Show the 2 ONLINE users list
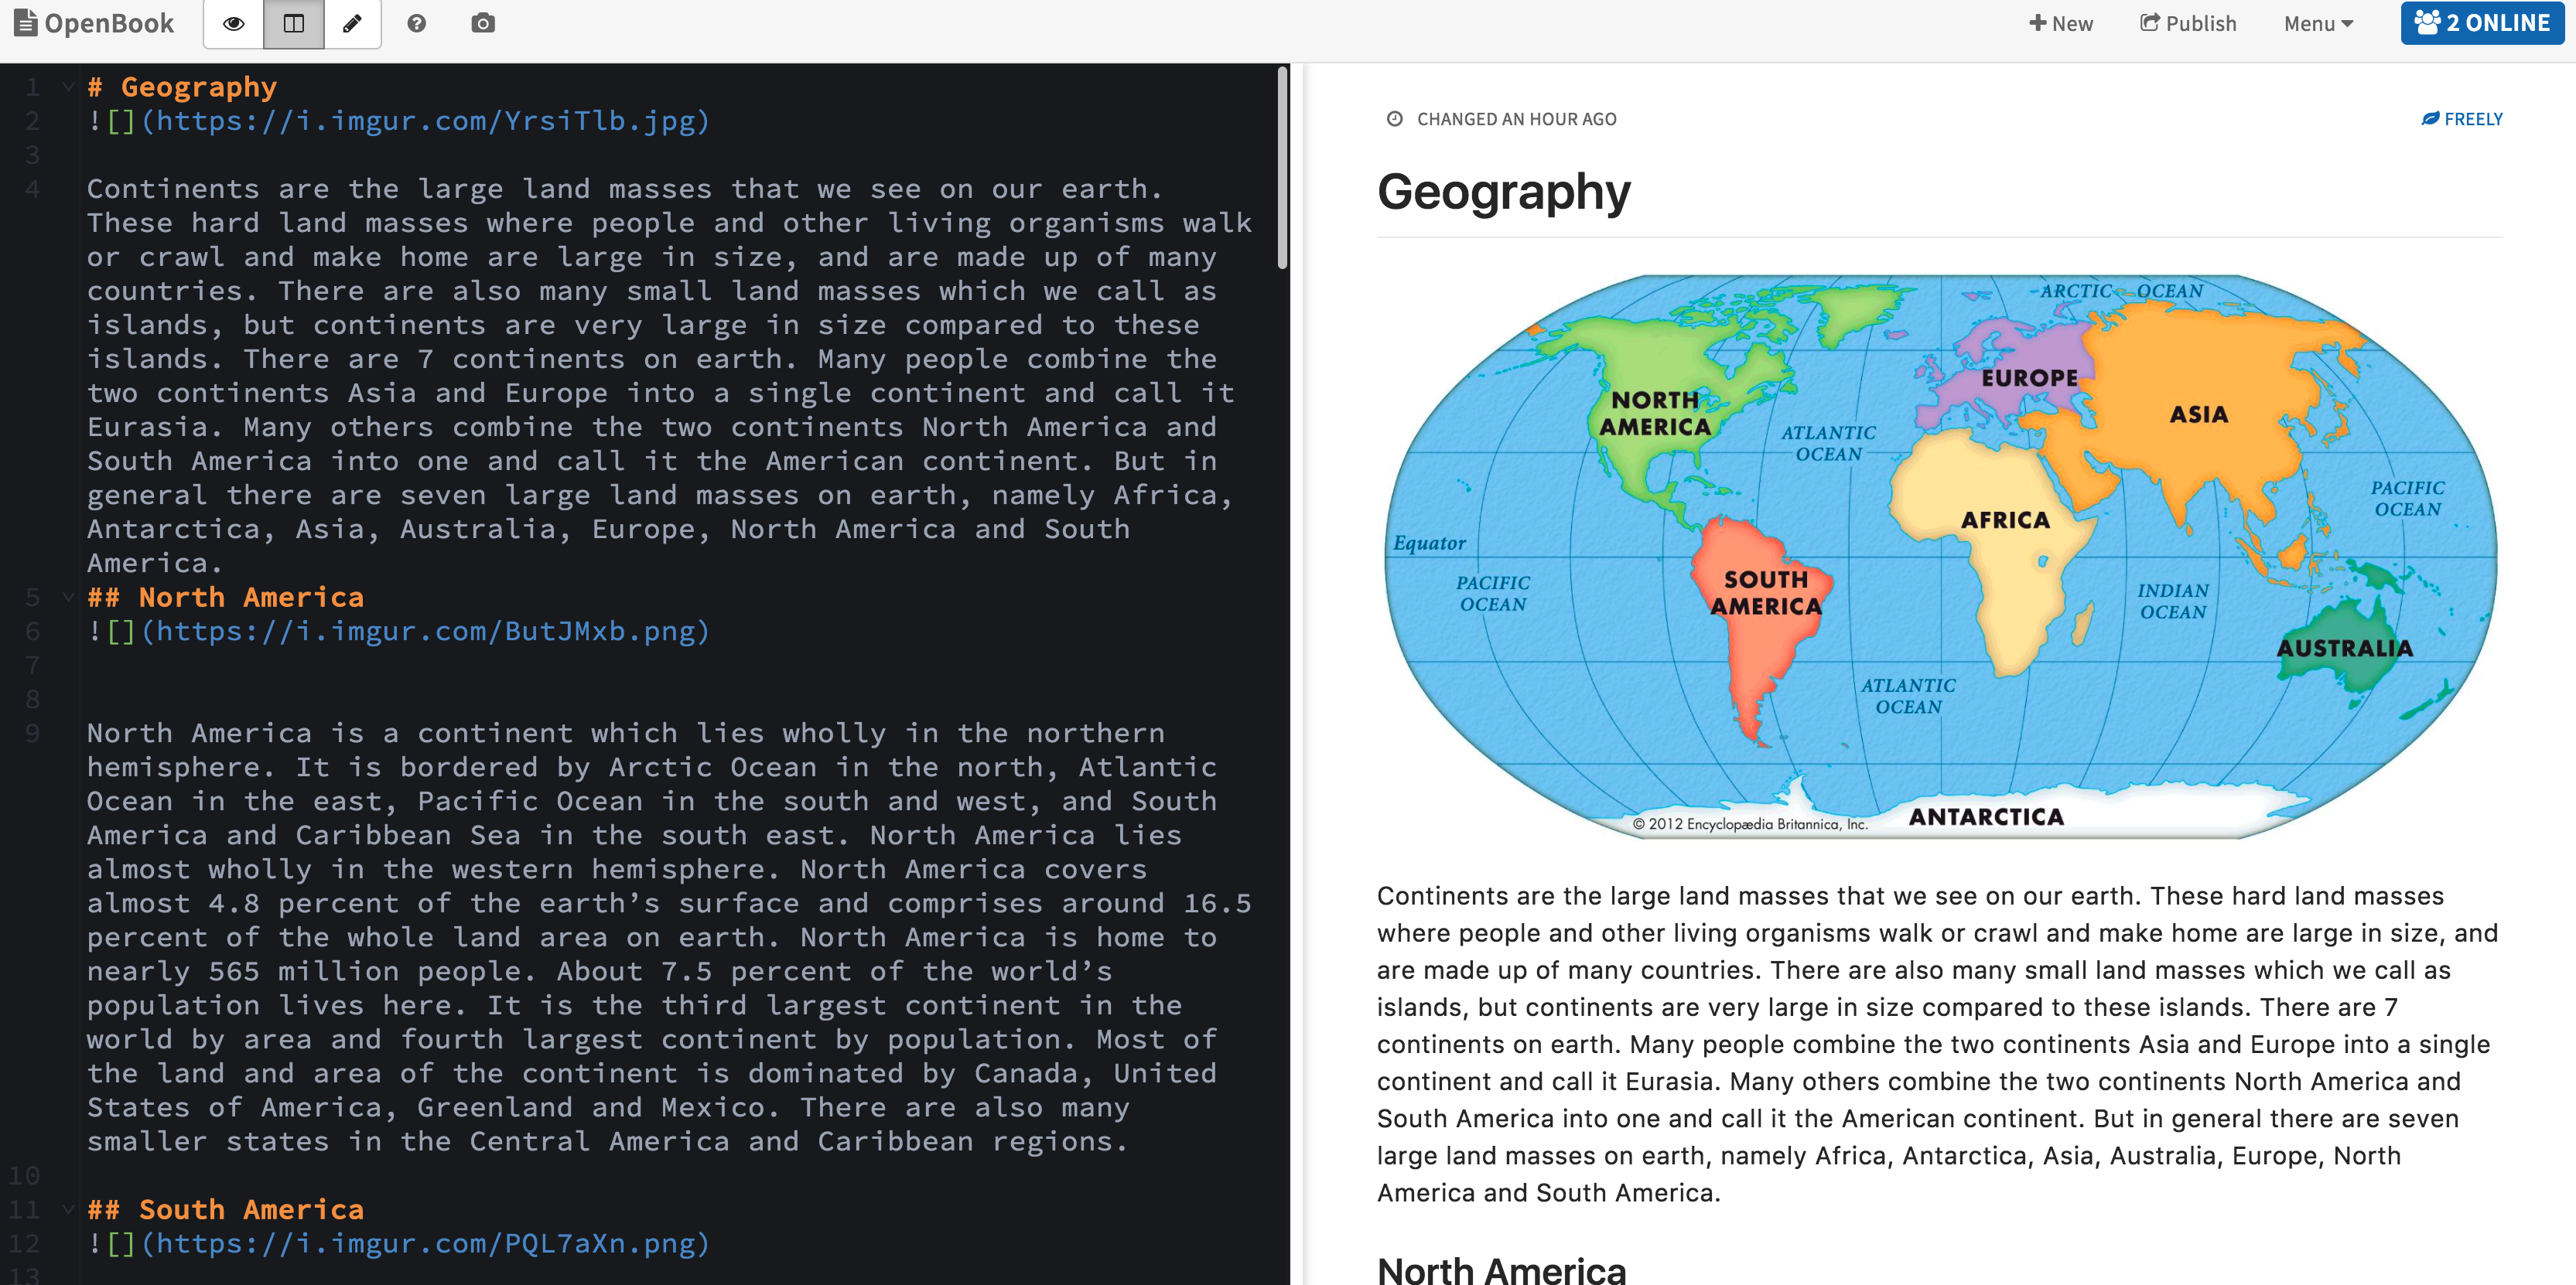This screenshot has width=2576, height=1285. point(2482,23)
